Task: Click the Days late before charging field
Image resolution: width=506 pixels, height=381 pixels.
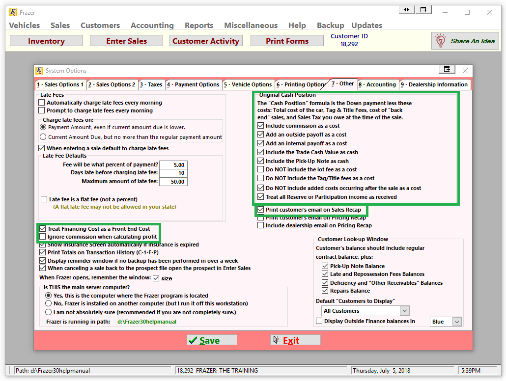Action: click(x=173, y=173)
